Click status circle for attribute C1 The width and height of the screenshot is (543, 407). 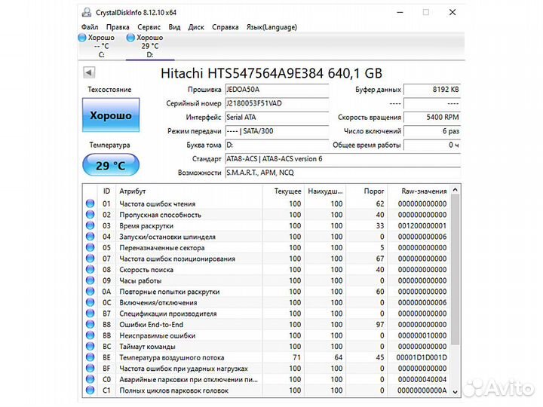click(x=90, y=390)
